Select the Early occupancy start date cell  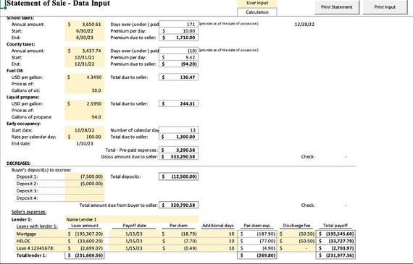coord(85,130)
